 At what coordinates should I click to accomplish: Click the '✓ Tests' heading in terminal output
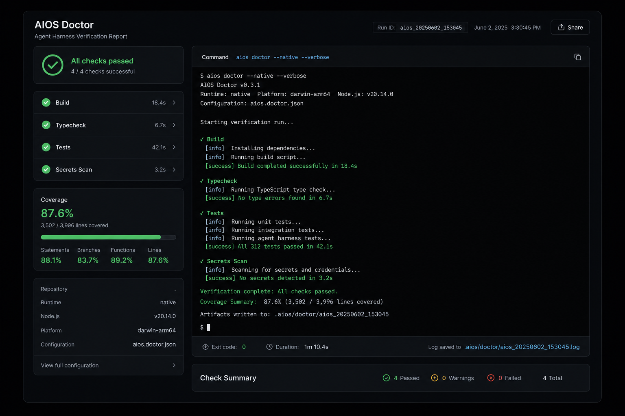click(x=212, y=213)
